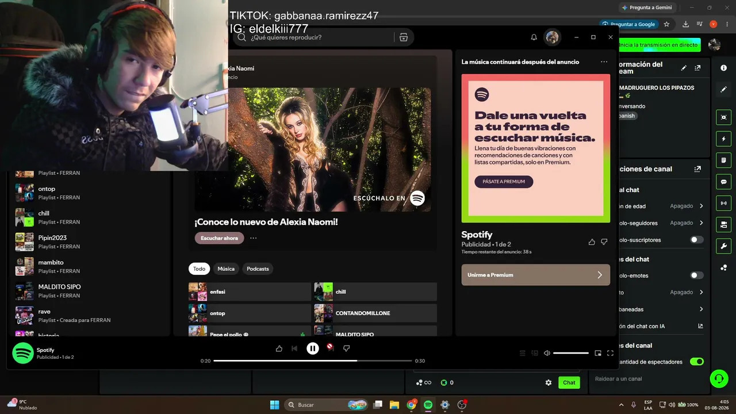This screenshot has height=414, width=736.
Task: Enter Spotify full screen mode
Action: click(610, 353)
